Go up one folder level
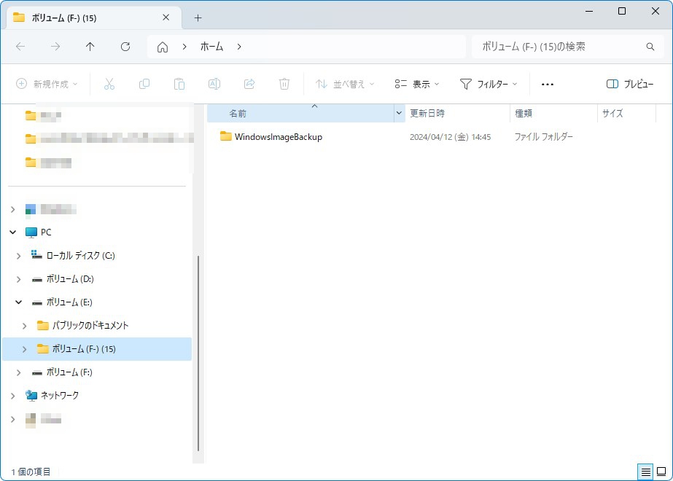673x481 pixels. click(90, 47)
